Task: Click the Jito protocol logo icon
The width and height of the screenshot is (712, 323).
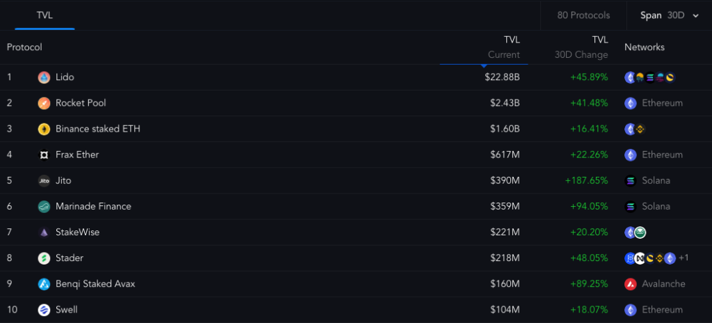Action: pos(44,180)
